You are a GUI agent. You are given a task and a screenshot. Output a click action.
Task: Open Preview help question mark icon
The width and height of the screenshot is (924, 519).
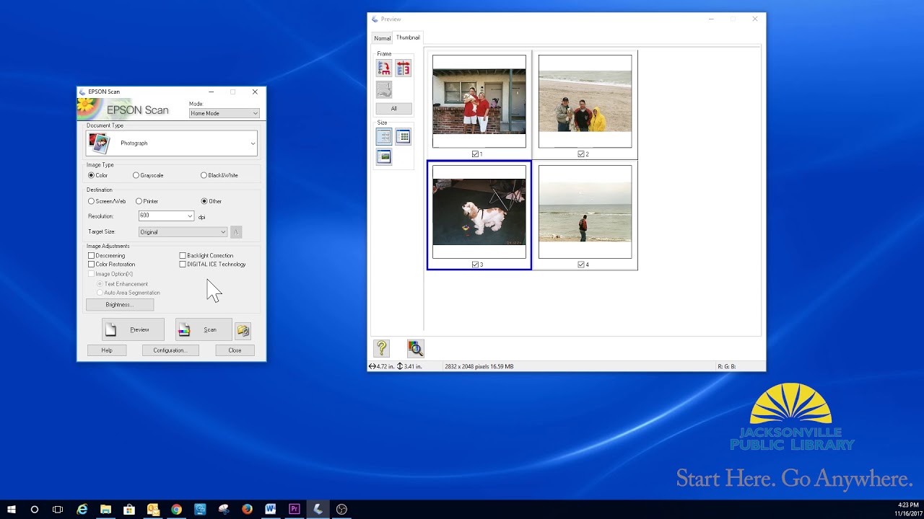[x=382, y=349]
